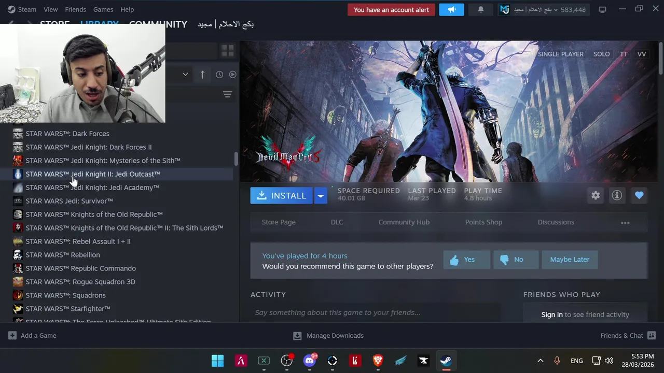
Task: Open the DLC tab
Action: click(337, 222)
